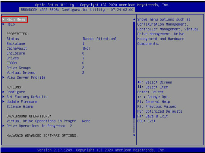Click the arrow next to Help

(3, 24)
